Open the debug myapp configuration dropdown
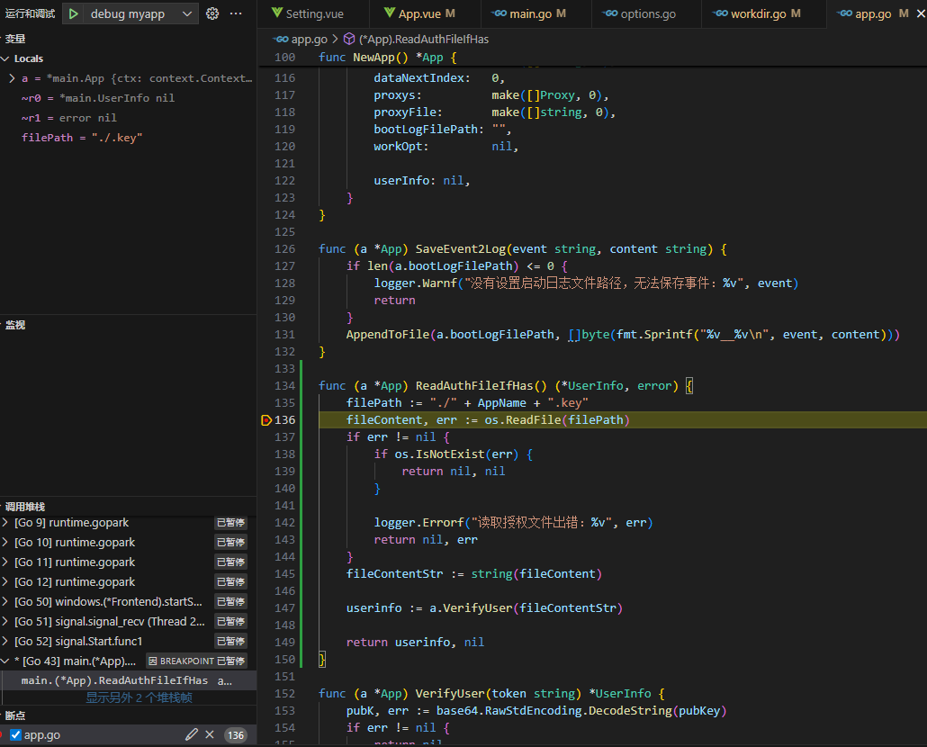The width and height of the screenshot is (927, 747). [186, 13]
